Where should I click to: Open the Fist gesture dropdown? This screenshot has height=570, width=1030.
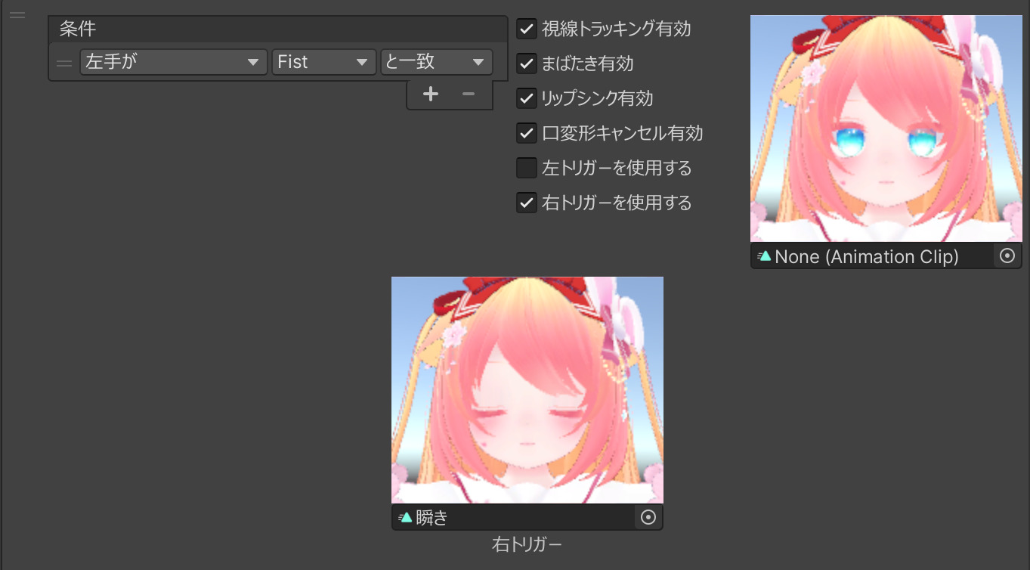(x=323, y=62)
